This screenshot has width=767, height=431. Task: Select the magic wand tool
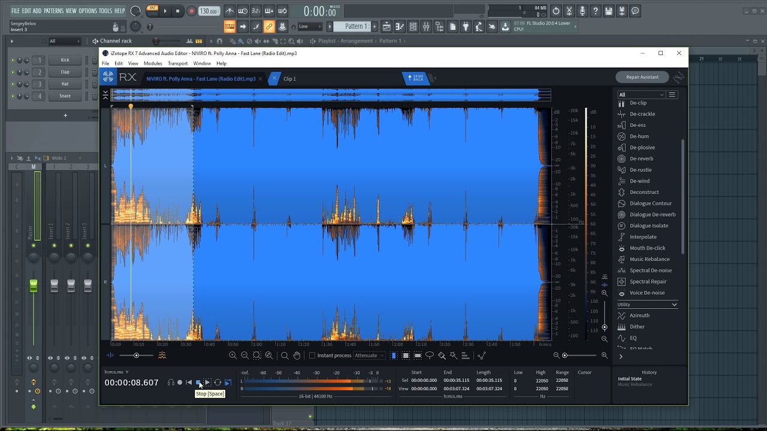pos(454,356)
